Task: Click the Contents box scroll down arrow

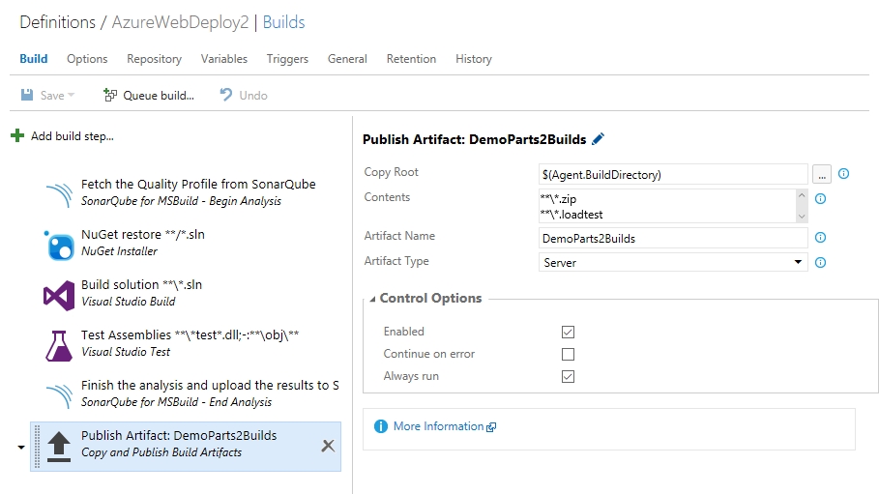Action: [802, 216]
